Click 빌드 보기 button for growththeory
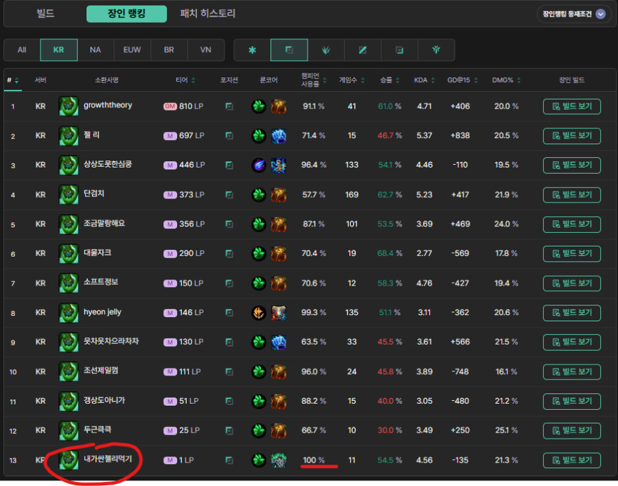 click(x=571, y=106)
